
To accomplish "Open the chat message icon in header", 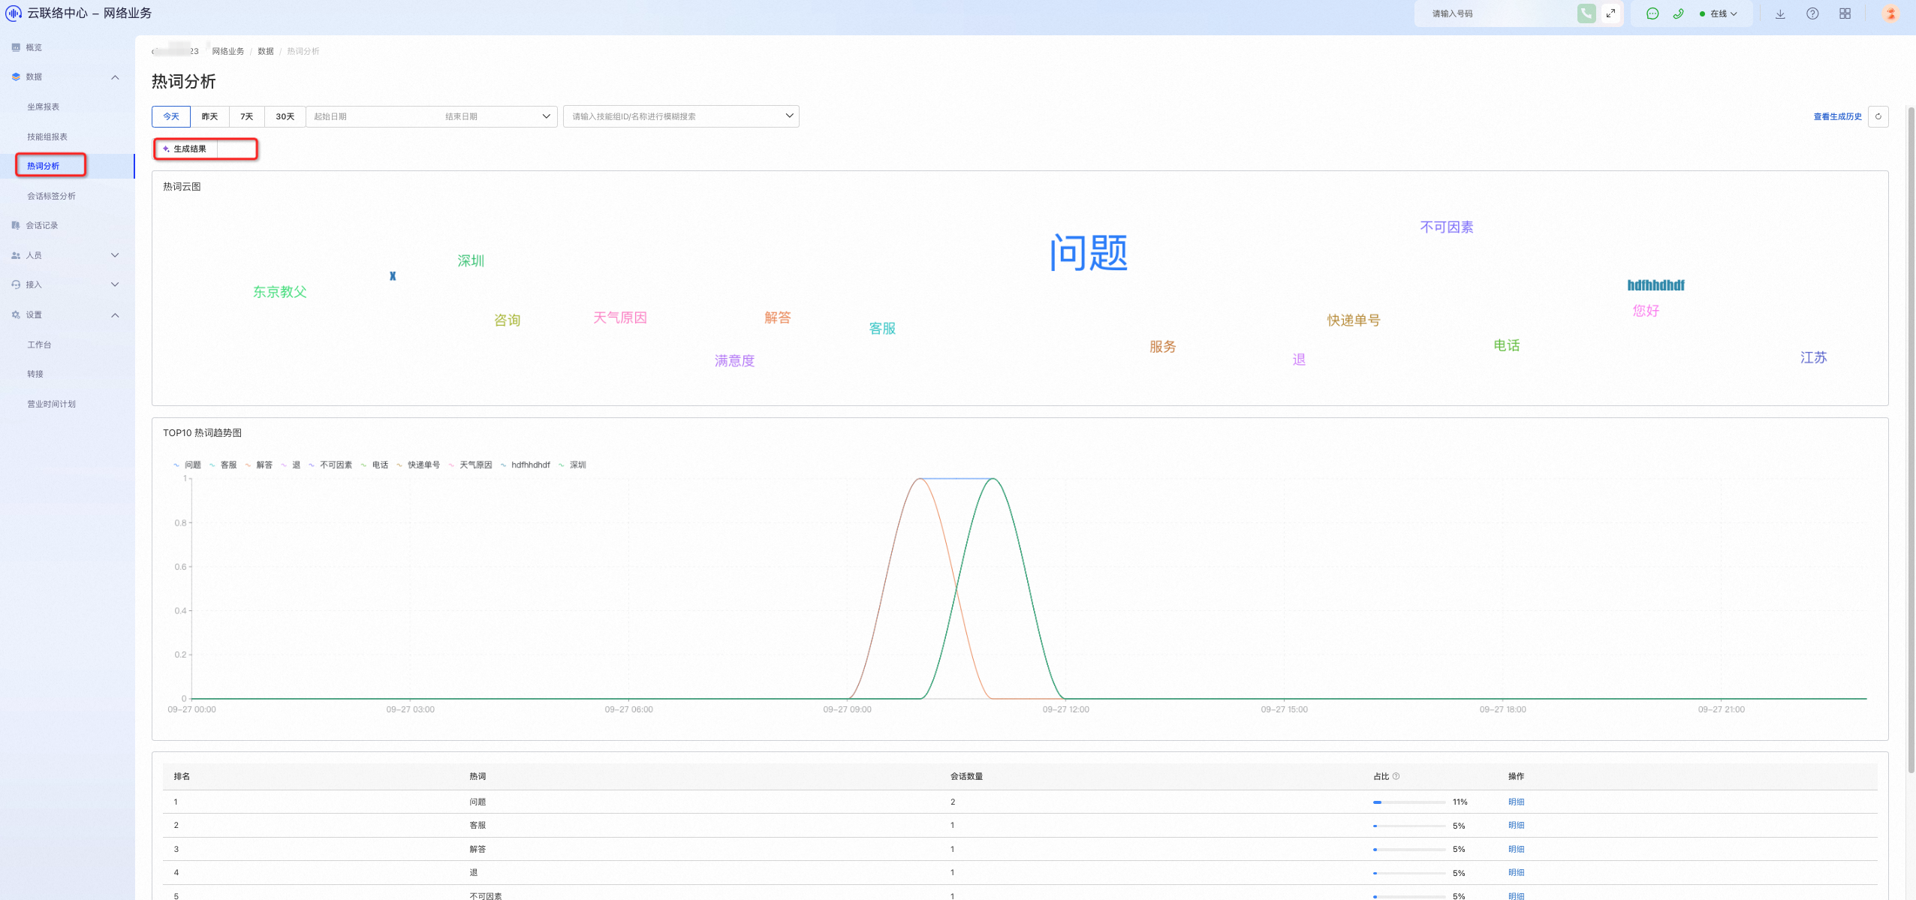I will tap(1652, 14).
